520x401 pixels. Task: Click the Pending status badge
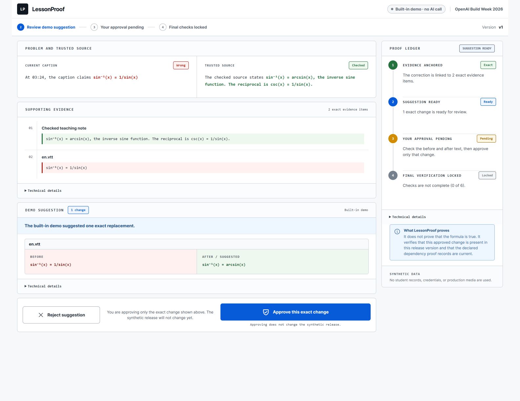pyautogui.click(x=487, y=139)
